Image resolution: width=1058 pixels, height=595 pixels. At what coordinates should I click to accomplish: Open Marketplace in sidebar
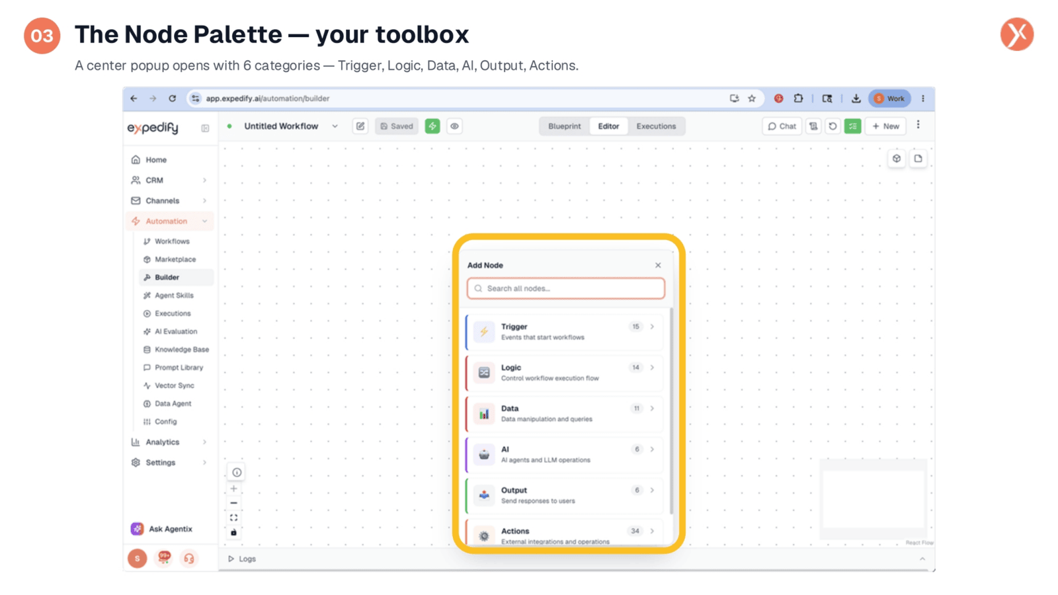point(175,260)
